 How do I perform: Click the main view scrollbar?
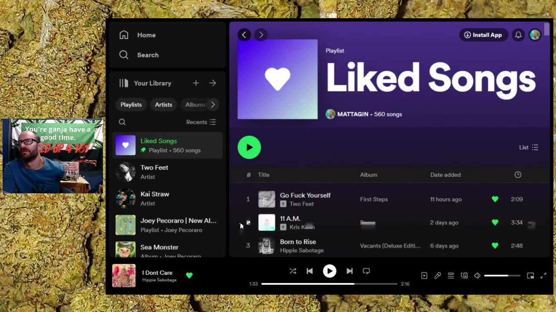click(547, 29)
